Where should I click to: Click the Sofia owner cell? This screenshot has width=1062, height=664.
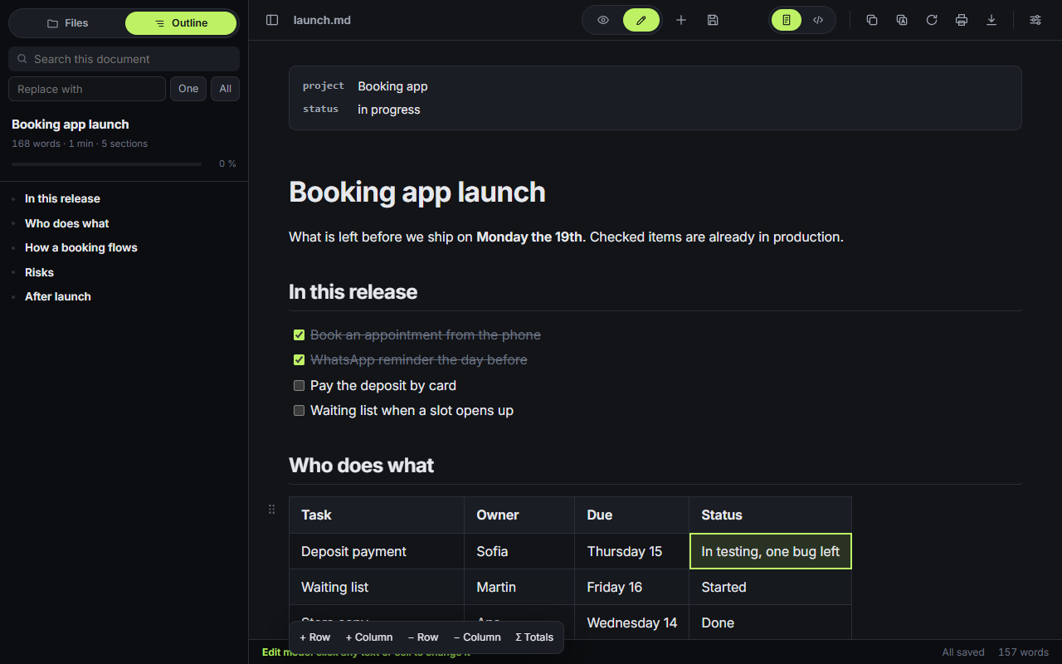click(x=519, y=551)
